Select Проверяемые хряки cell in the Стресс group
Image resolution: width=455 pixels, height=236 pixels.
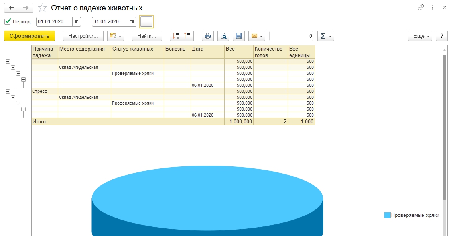click(x=138, y=103)
